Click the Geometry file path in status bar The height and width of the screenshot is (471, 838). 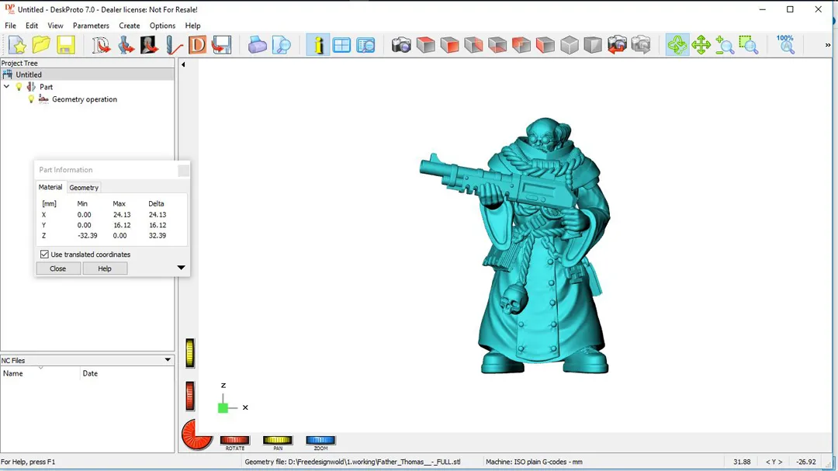[352, 462]
